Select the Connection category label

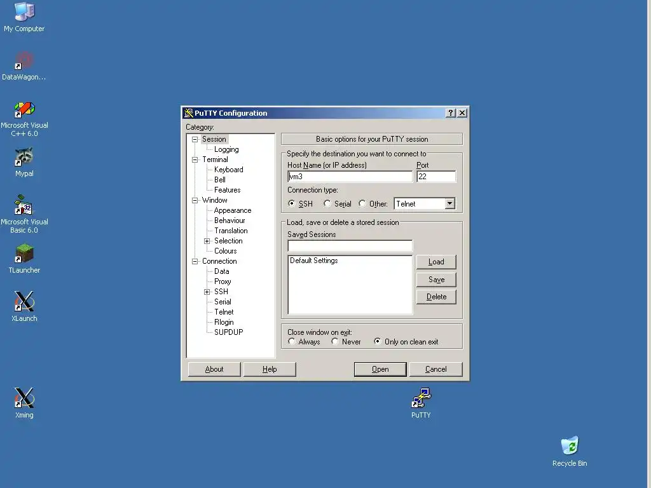[x=219, y=261]
